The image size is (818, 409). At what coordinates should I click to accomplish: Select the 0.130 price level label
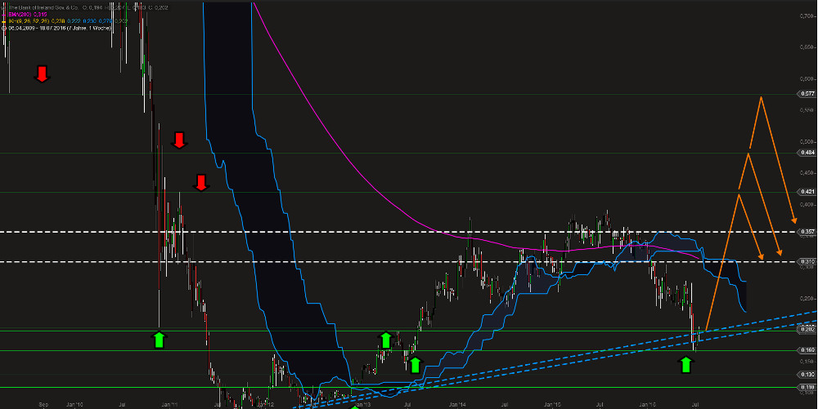click(x=807, y=375)
